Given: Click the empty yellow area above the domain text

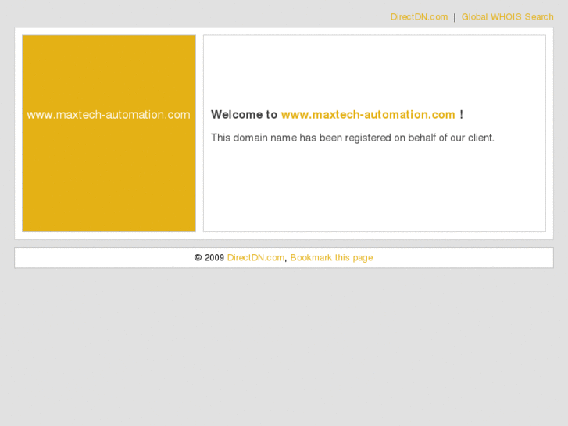Looking at the screenshot, I should [x=109, y=70].
